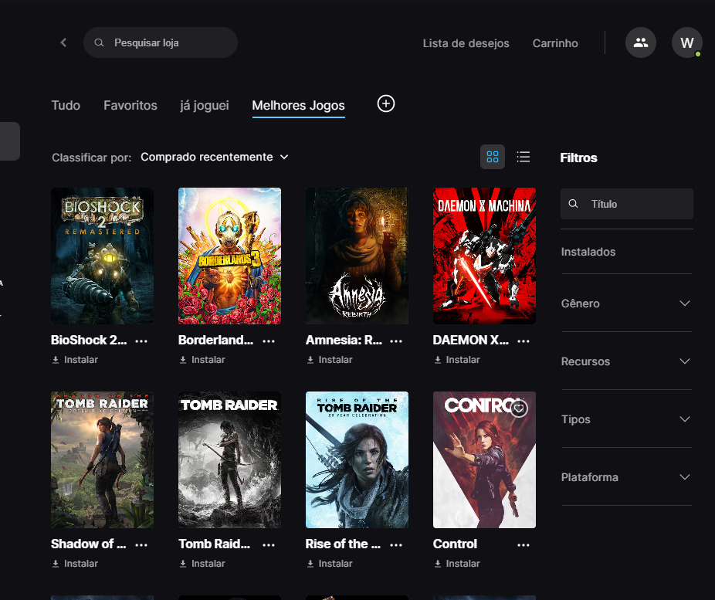Switch to the Favoritos tab

pyautogui.click(x=130, y=105)
